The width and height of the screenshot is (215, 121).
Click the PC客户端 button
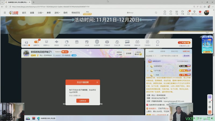tap(184, 43)
